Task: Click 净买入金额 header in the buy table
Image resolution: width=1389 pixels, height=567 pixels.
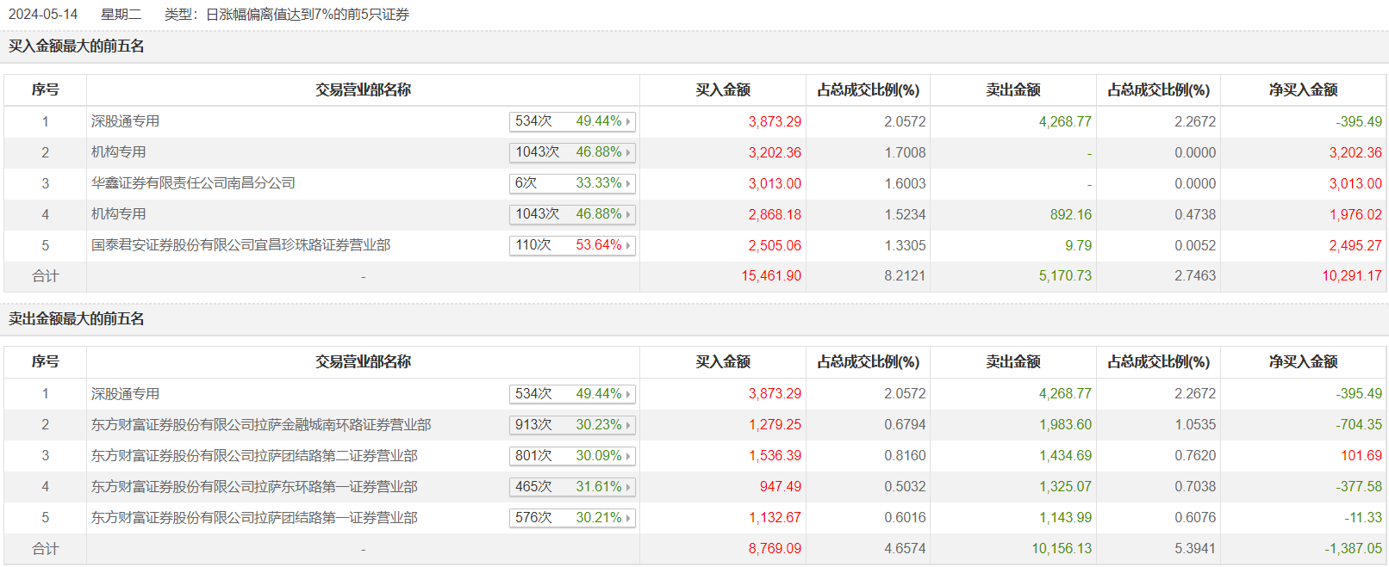Action: 1303,89
